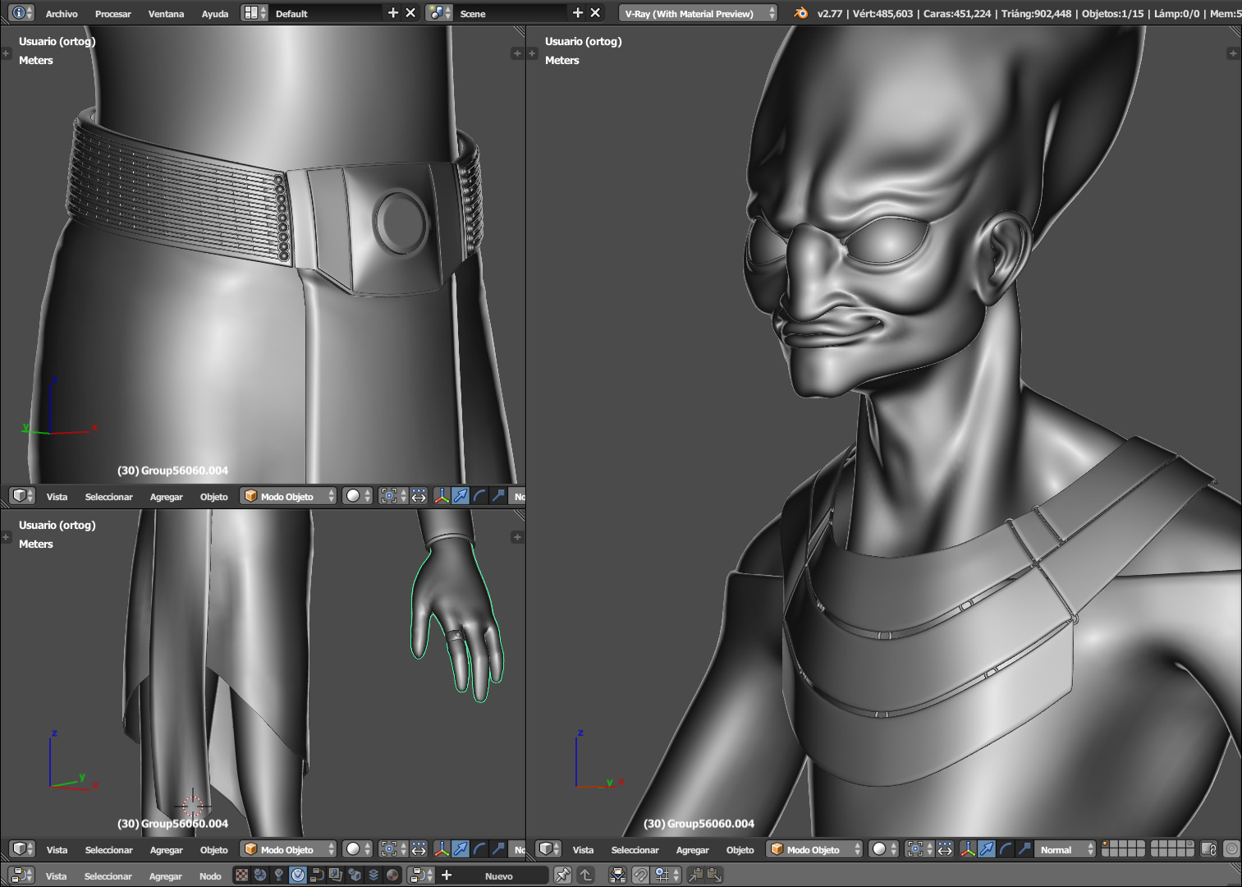Open Modo Objeto dropdown in top-left viewport
The image size is (1242, 887).
tap(288, 496)
